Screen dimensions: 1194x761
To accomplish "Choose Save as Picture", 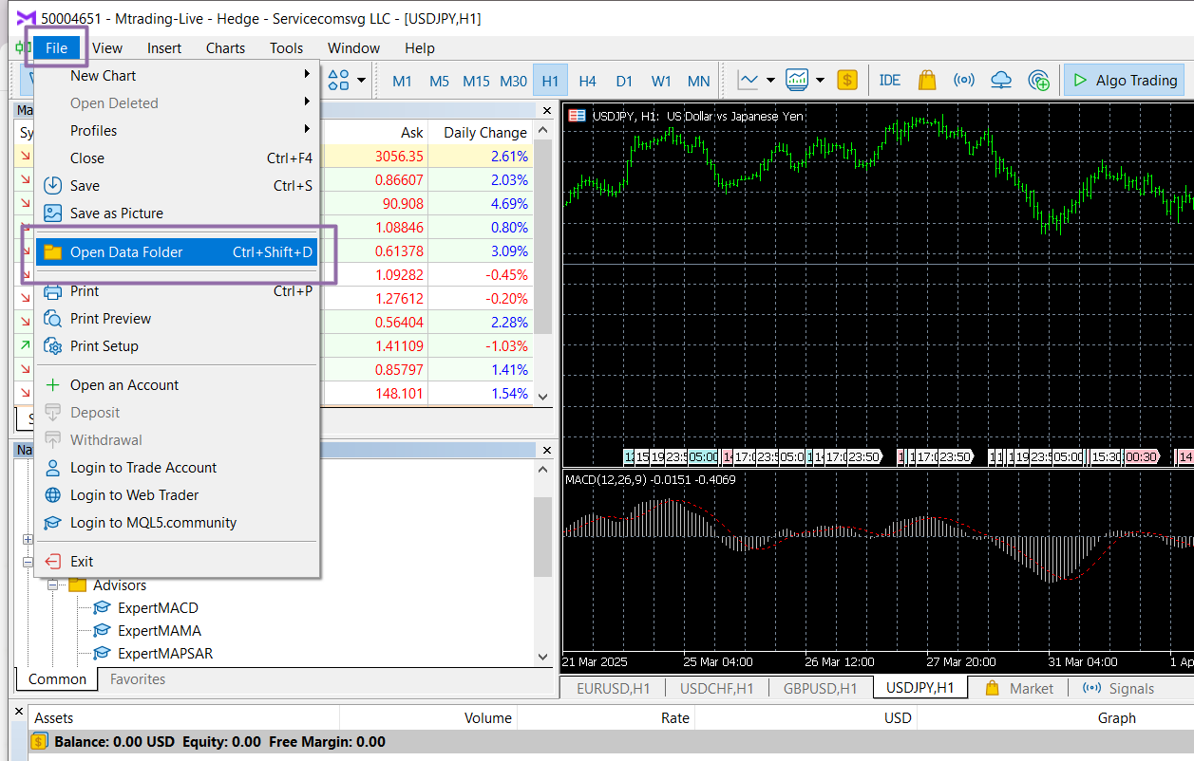I will click(x=177, y=213).
